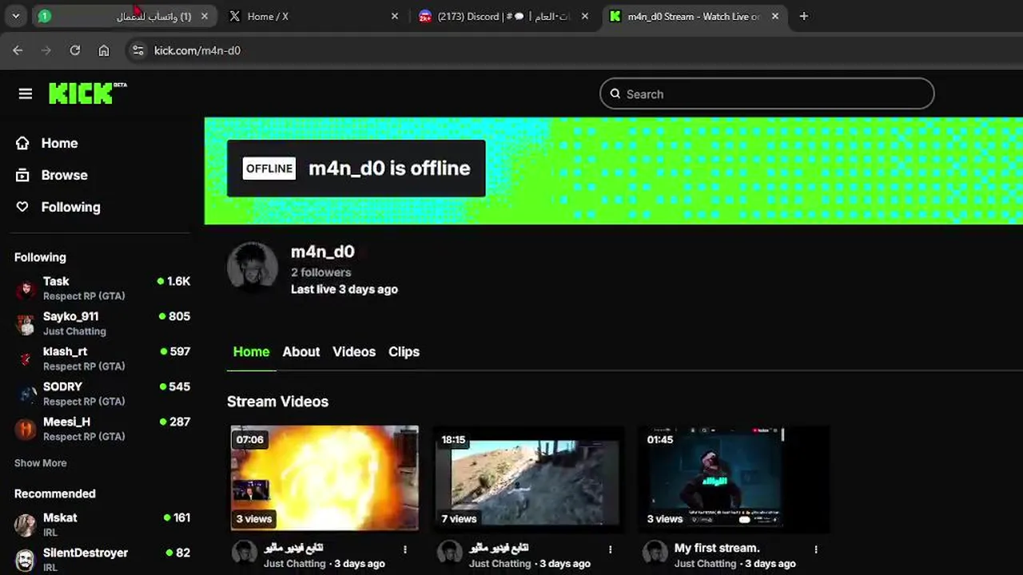Image resolution: width=1023 pixels, height=575 pixels.
Task: Close the Discord tab
Action: [x=585, y=16]
